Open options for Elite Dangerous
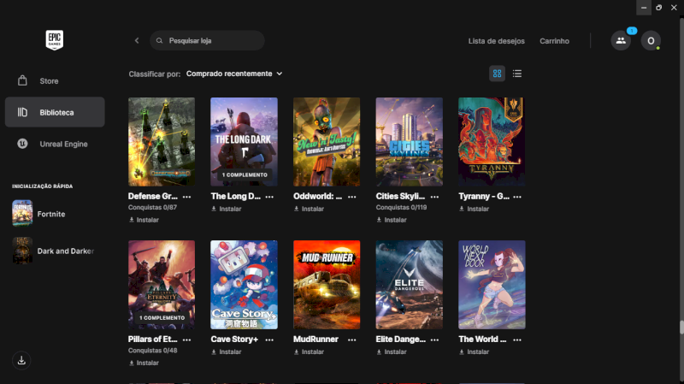 coord(434,340)
